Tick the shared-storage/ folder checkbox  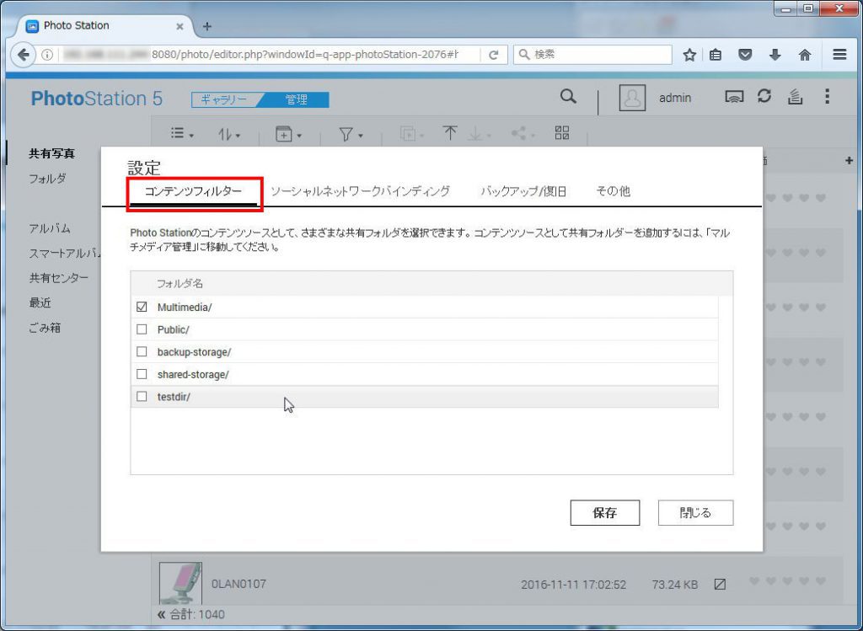pyautogui.click(x=142, y=374)
